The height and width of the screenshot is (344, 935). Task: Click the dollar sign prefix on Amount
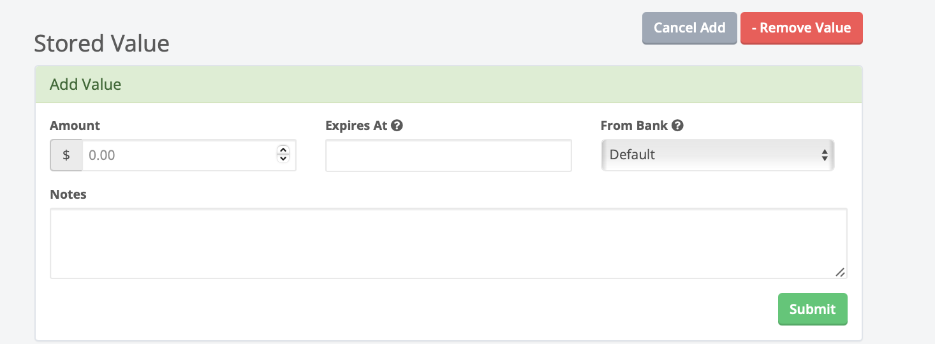point(66,155)
